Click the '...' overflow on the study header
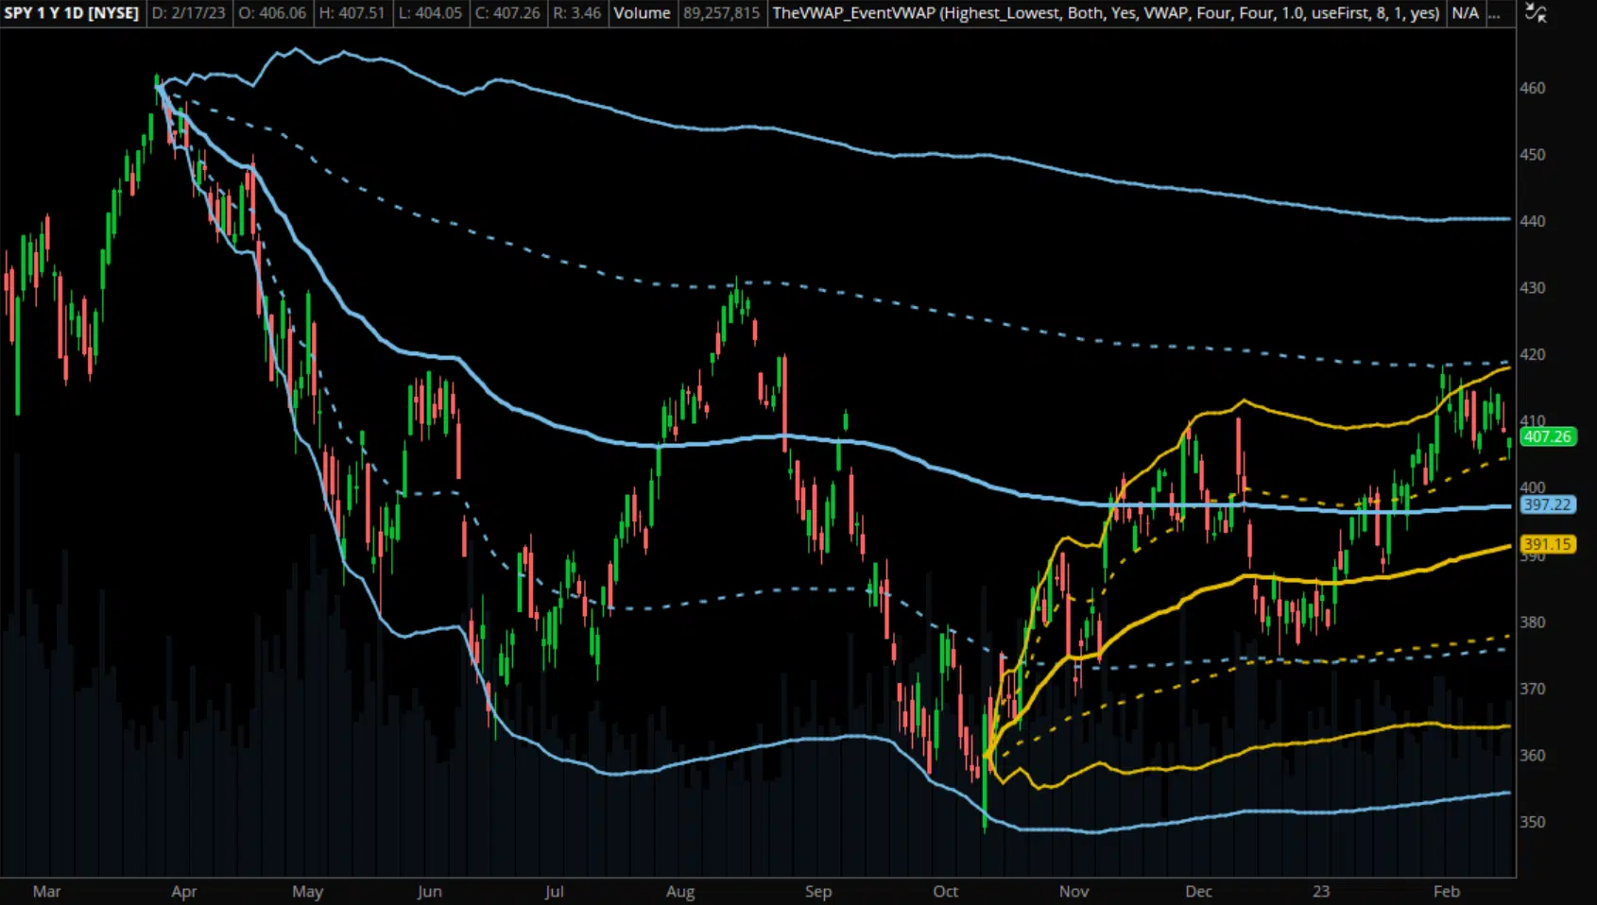Screen dimensions: 1597x905 click(1494, 13)
